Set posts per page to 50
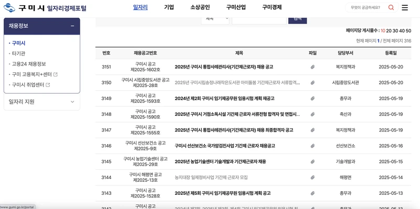 408,31
